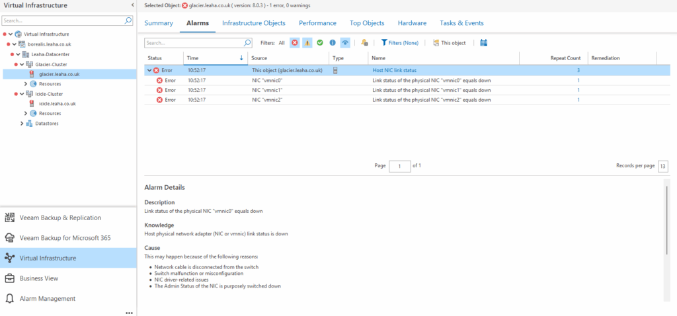Collapse the Glacier-Cluster node
677x316 pixels.
[x=22, y=64]
